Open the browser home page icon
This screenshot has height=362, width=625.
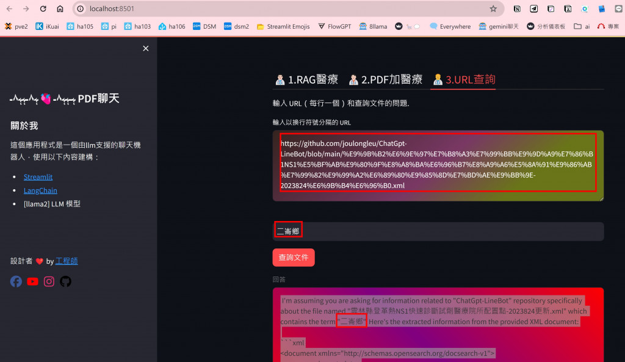pos(60,9)
